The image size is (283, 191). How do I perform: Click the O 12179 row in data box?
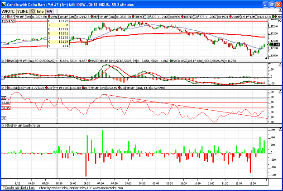pos(58,29)
